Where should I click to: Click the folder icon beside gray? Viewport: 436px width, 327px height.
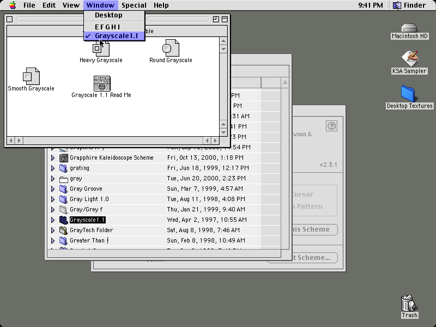click(x=64, y=179)
